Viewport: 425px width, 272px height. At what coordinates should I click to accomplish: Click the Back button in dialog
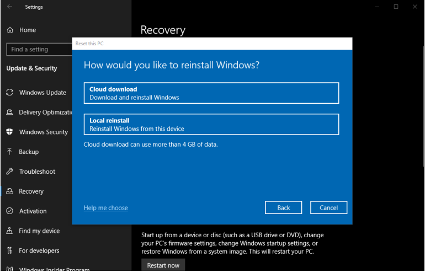pos(284,207)
